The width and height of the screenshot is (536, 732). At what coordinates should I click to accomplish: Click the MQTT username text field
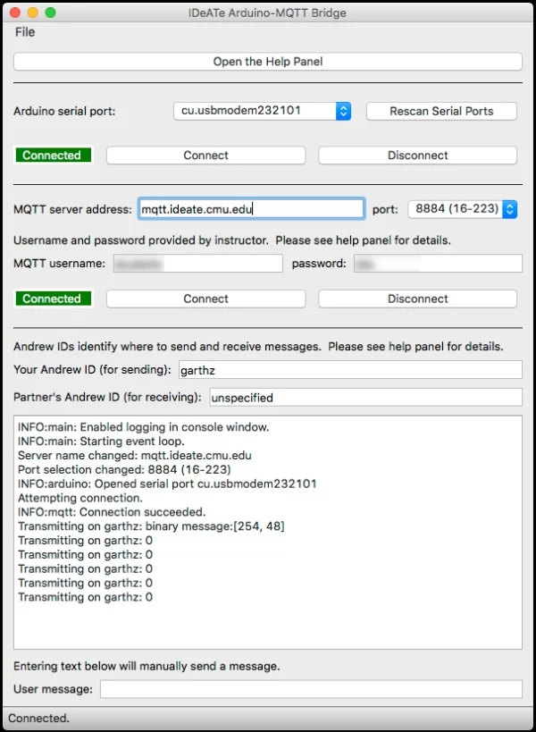[x=197, y=264]
